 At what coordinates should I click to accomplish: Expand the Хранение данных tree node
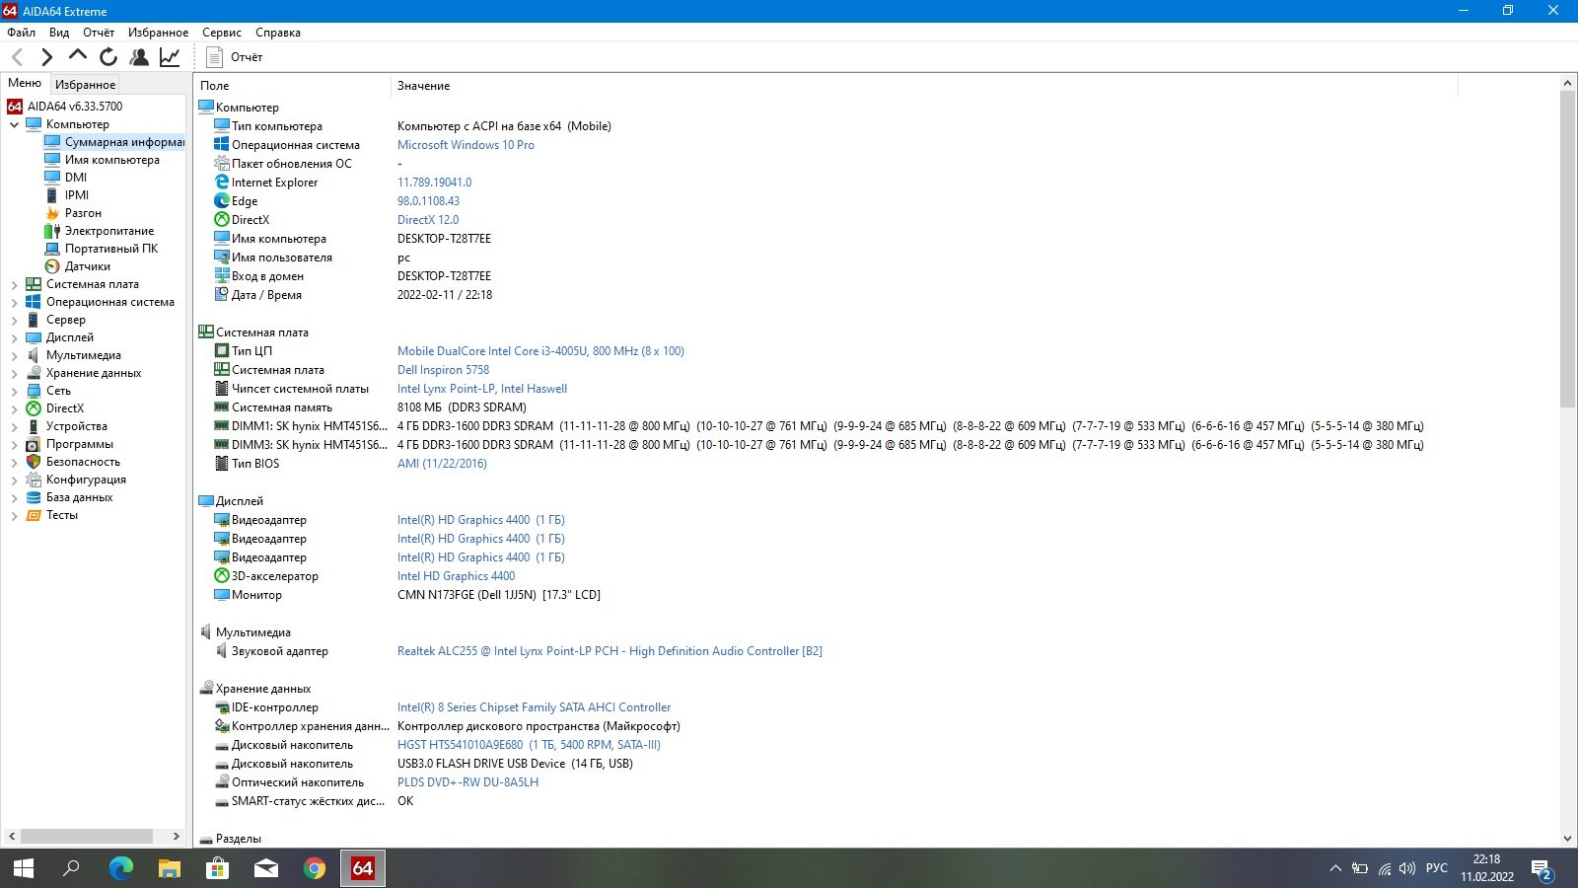click(x=14, y=373)
